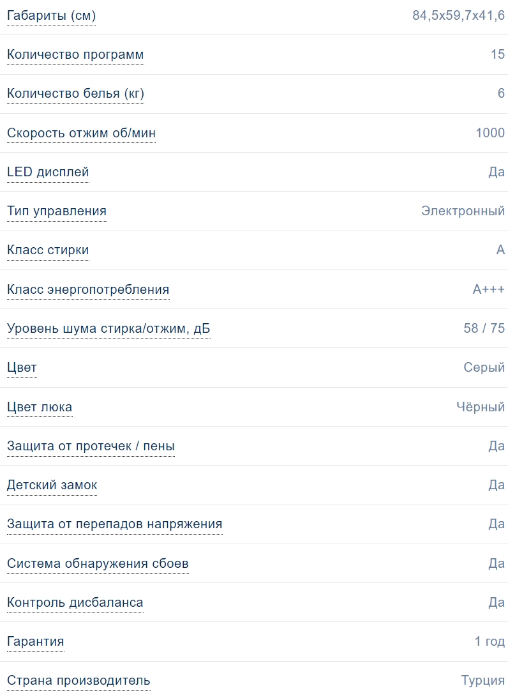The width and height of the screenshot is (508, 693).
Task: Click the "LED дисплей" dotted link
Action: tap(48, 172)
